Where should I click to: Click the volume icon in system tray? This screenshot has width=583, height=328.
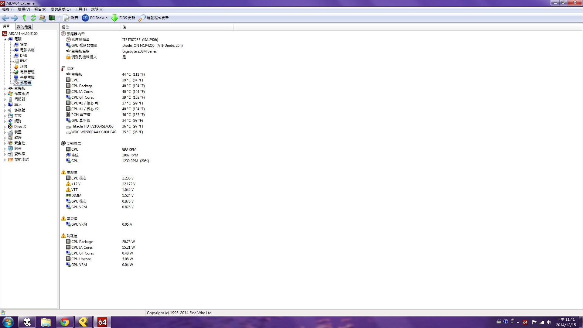(549, 322)
